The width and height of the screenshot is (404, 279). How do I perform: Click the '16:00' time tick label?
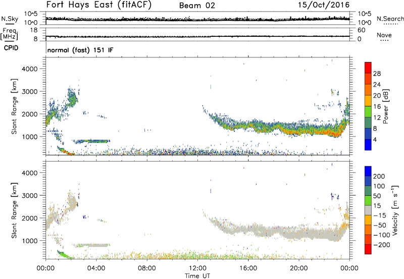pos(248,268)
